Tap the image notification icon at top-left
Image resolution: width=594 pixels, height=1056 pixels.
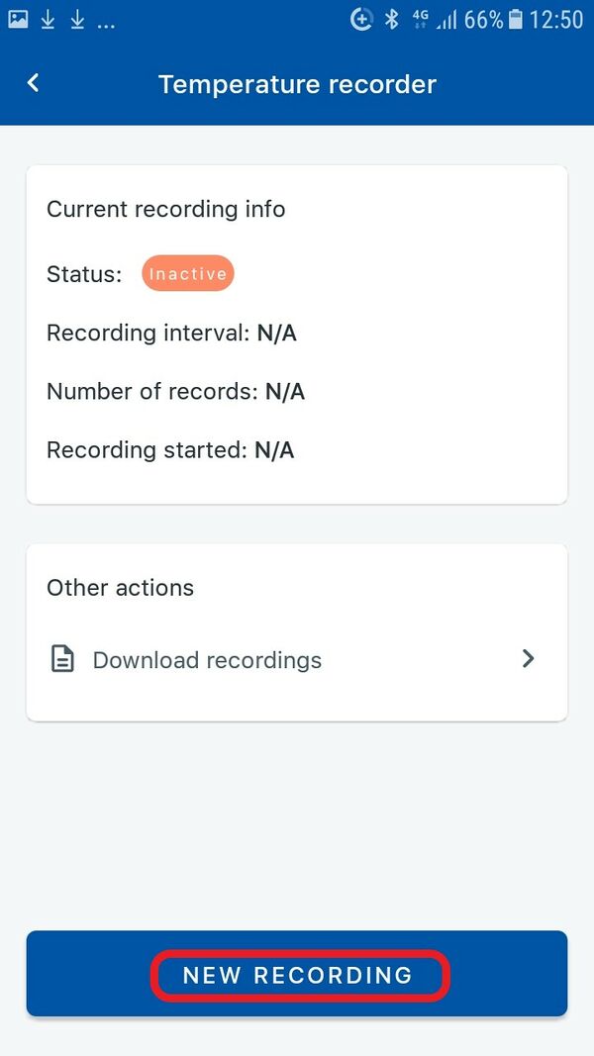click(x=18, y=19)
